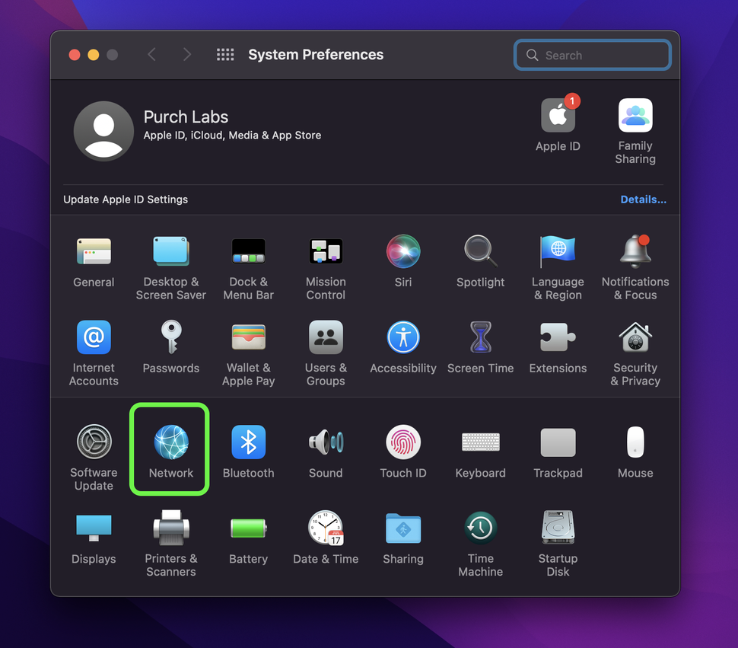
Task: Open Family Sharing settings
Action: click(635, 132)
